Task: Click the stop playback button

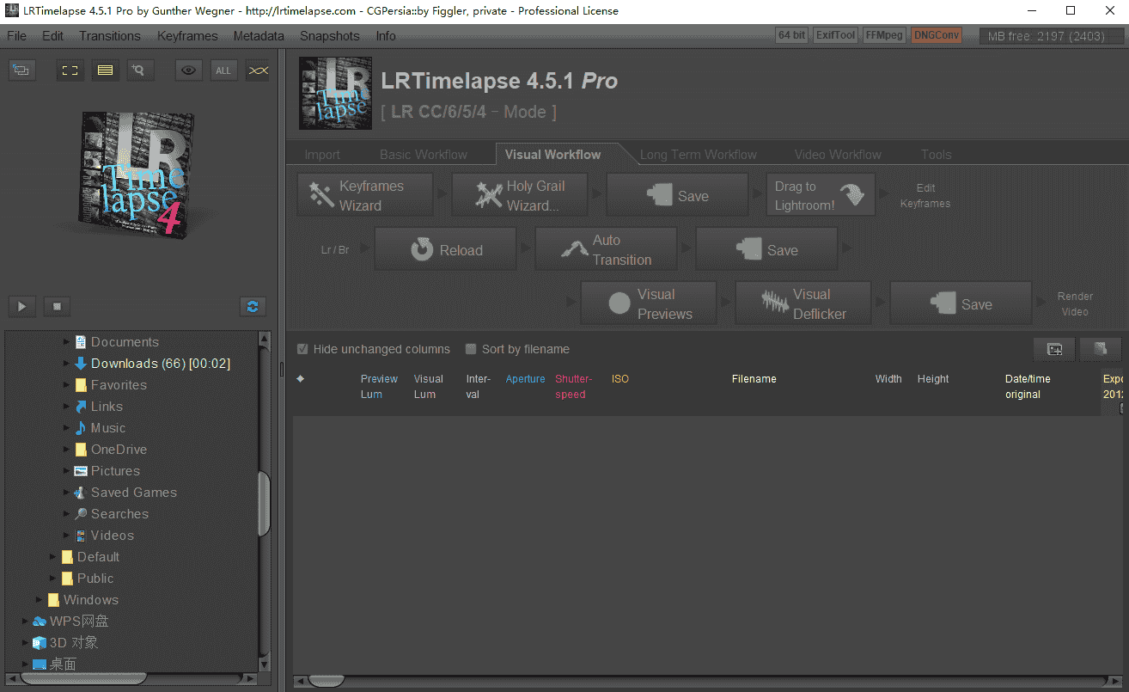Action: (x=57, y=306)
